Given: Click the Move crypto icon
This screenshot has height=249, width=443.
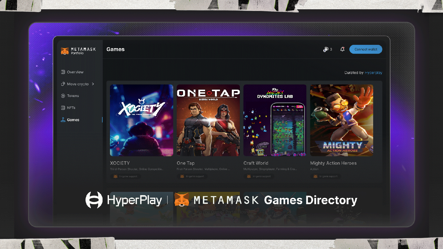Looking at the screenshot, I should pos(63,84).
